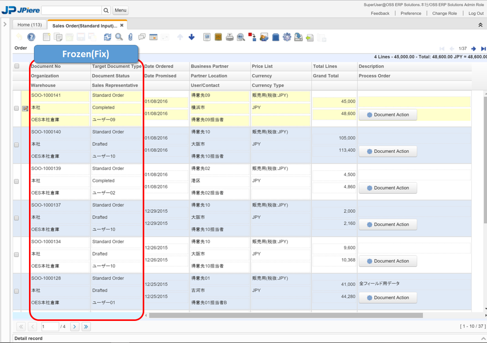Screen dimensions: 487x343
Task: Click the Process gear icon in toolbar
Action: pyautogui.click(x=287, y=37)
